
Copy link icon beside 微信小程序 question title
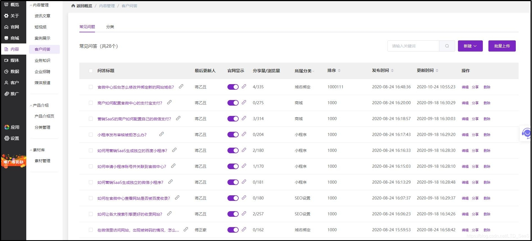[x=170, y=182]
